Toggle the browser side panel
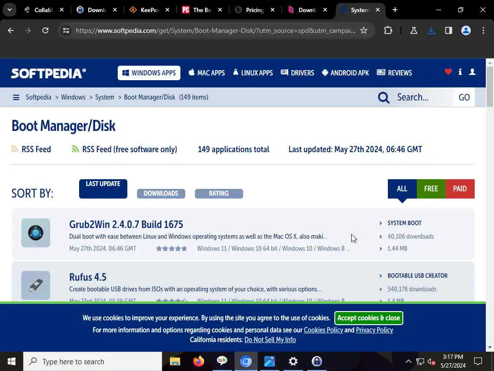Image resolution: width=494 pixels, height=371 pixels. (449, 30)
